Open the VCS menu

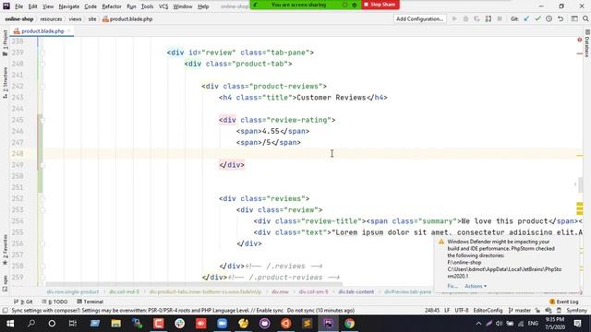pyautogui.click(x=163, y=6)
